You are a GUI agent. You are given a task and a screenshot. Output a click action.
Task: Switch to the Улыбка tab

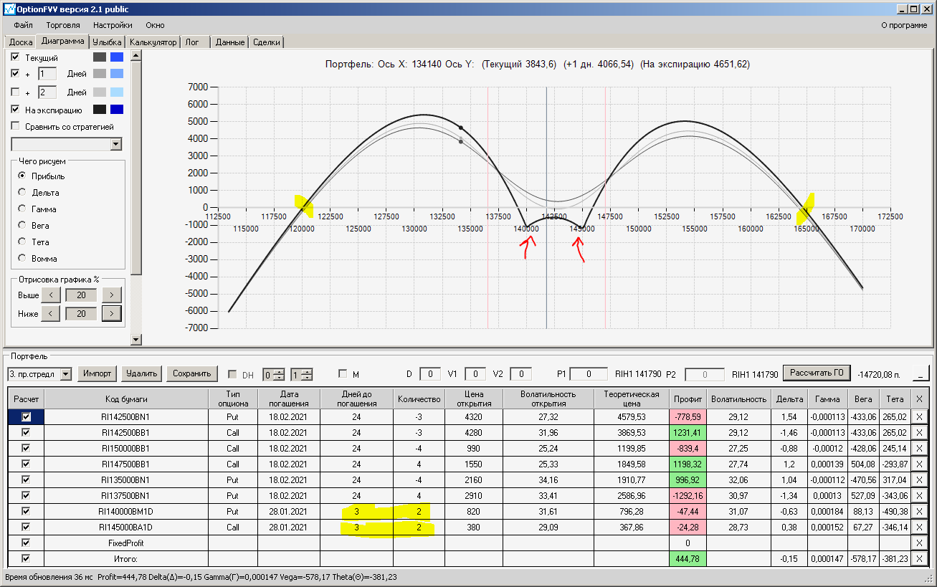click(108, 42)
